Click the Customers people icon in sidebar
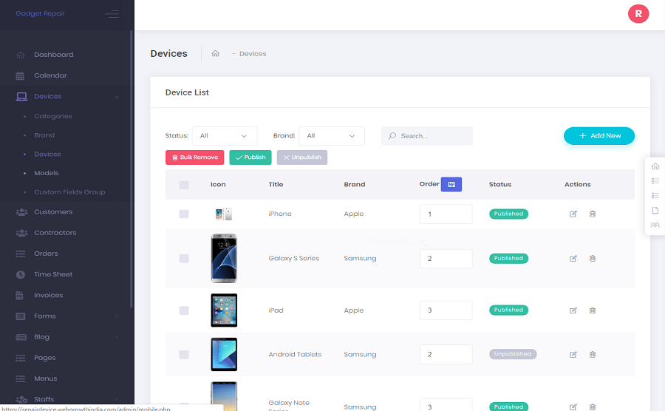 pos(21,212)
